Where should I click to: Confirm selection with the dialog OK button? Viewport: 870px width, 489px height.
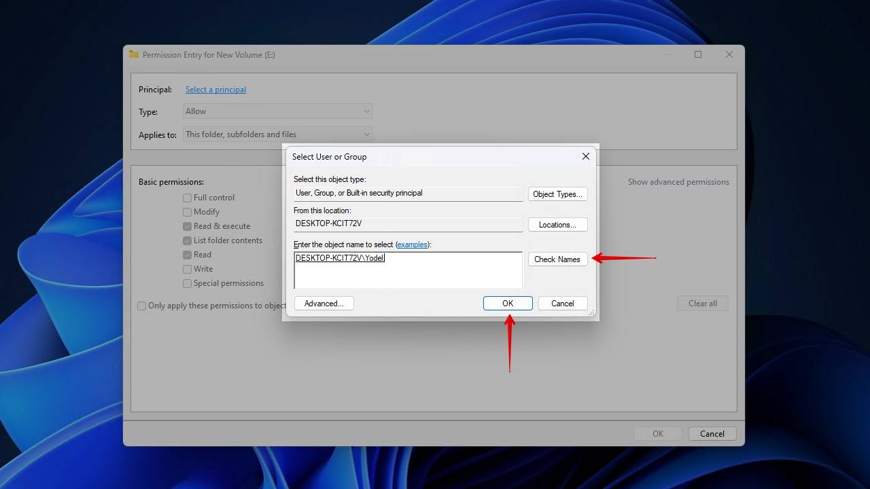click(x=508, y=304)
